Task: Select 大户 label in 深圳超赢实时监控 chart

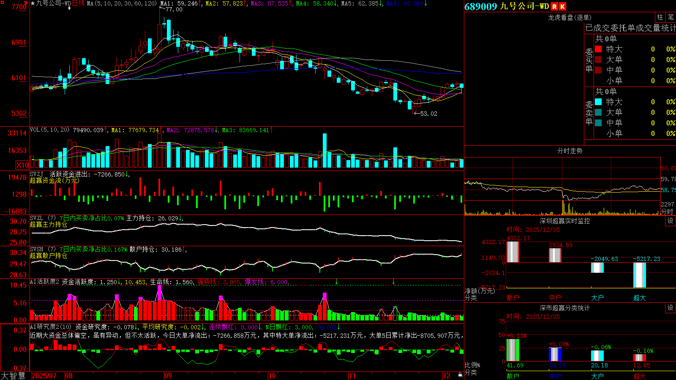Action: (597, 298)
